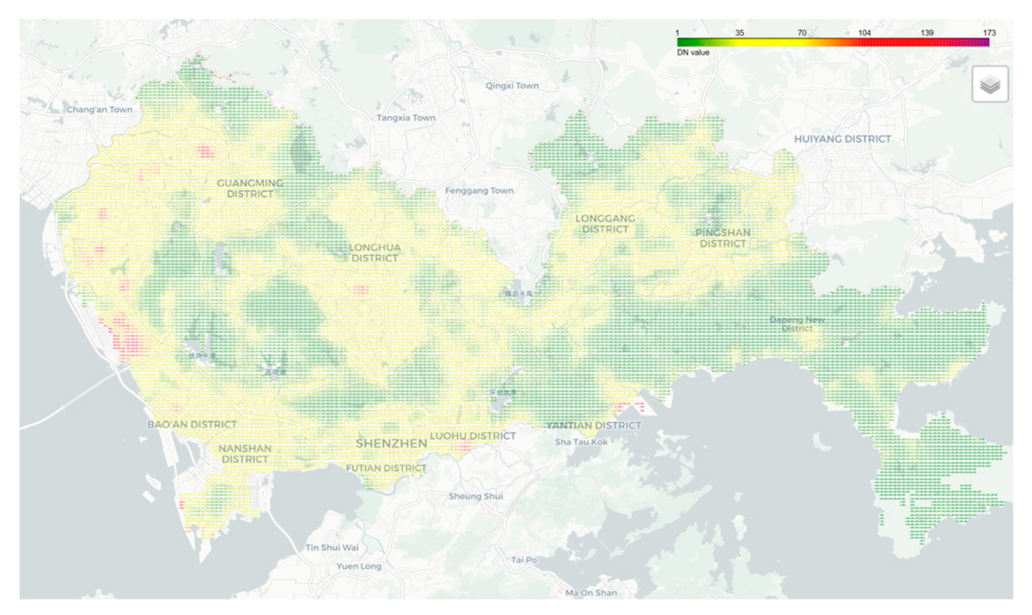Select the Pingshan District label
Screen dimensions: 1032x615
723,238
